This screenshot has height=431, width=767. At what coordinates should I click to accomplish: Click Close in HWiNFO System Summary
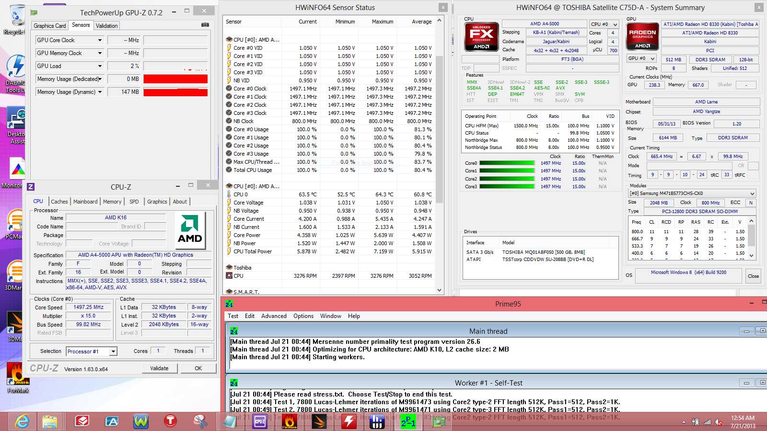[x=753, y=276]
